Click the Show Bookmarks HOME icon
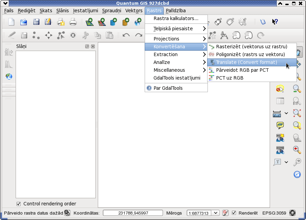 tap(280, 150)
